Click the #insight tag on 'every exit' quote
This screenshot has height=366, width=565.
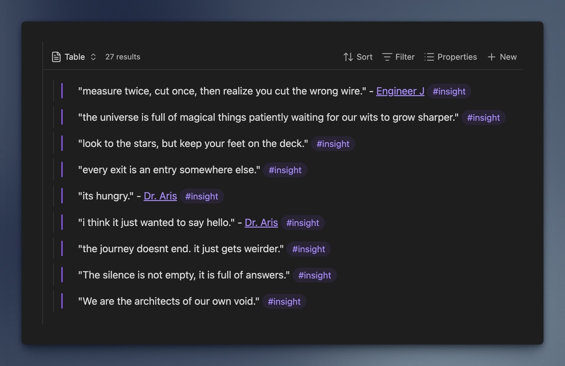285,170
